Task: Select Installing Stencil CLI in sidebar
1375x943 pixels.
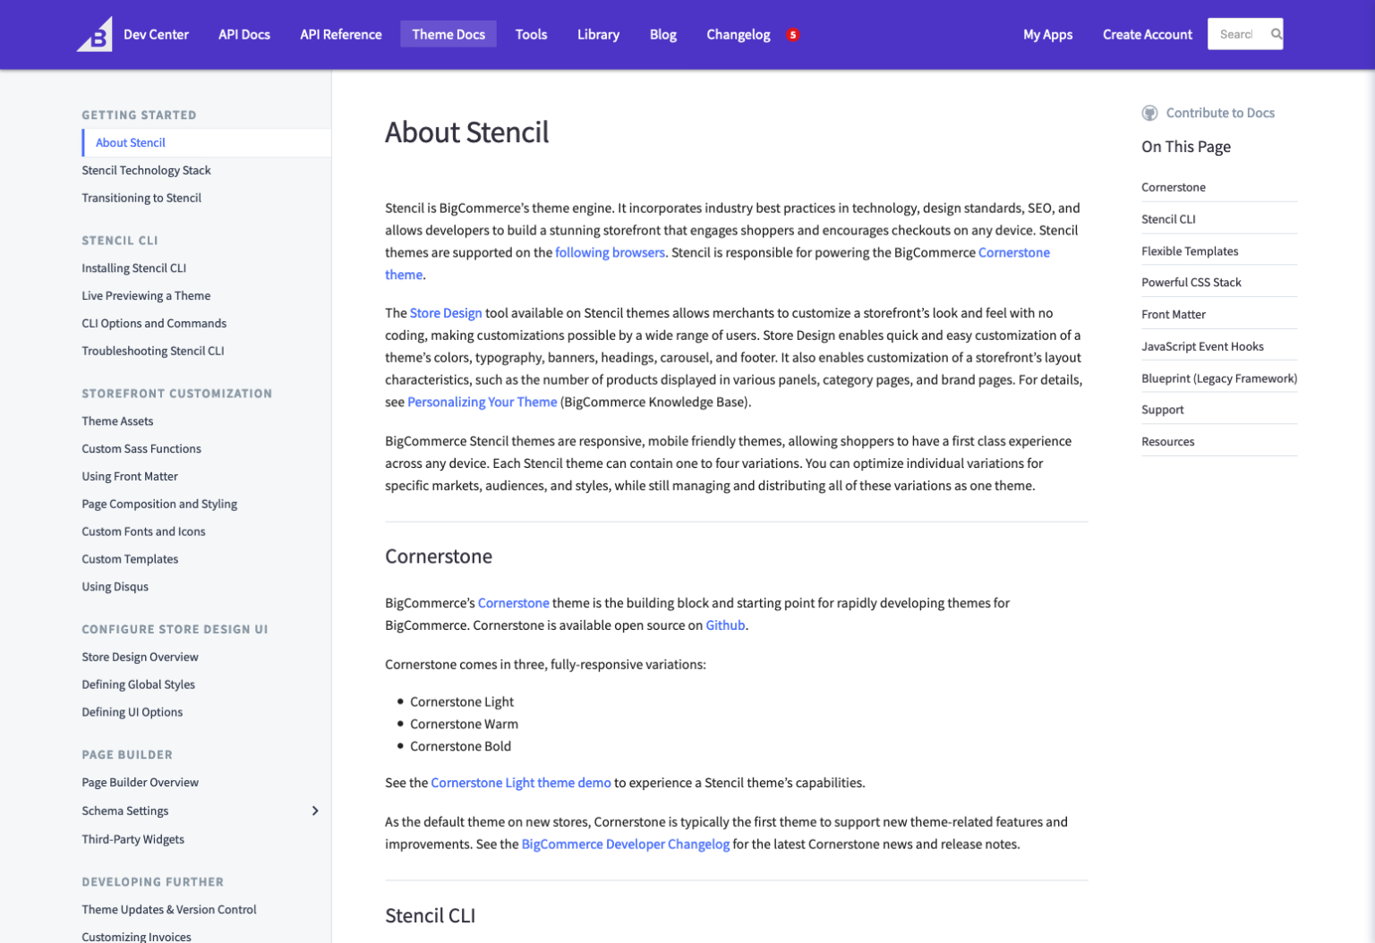Action: [134, 268]
